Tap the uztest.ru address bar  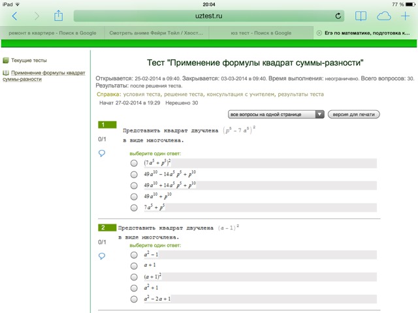coord(209,16)
